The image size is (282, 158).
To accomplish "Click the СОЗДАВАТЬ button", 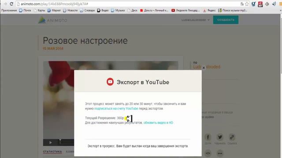I will 226,20.
